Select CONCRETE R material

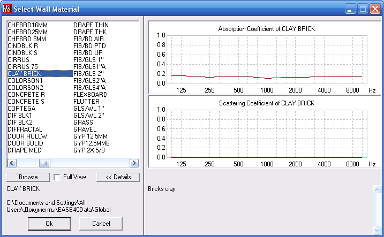coord(26,94)
